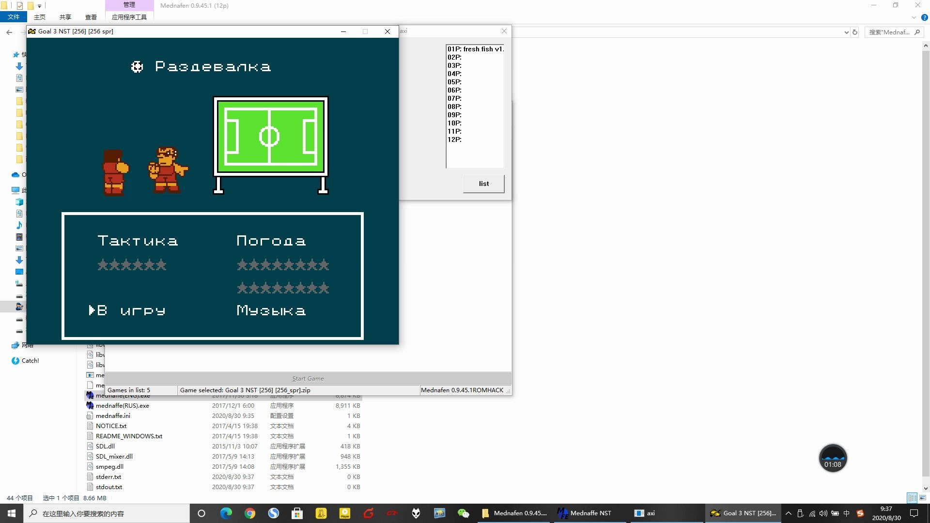Open the 查看 ribbon tab
Viewport: 930px width, 523px height.
[91, 17]
